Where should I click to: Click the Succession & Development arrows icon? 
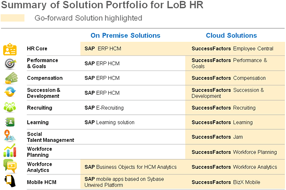point(10,92)
